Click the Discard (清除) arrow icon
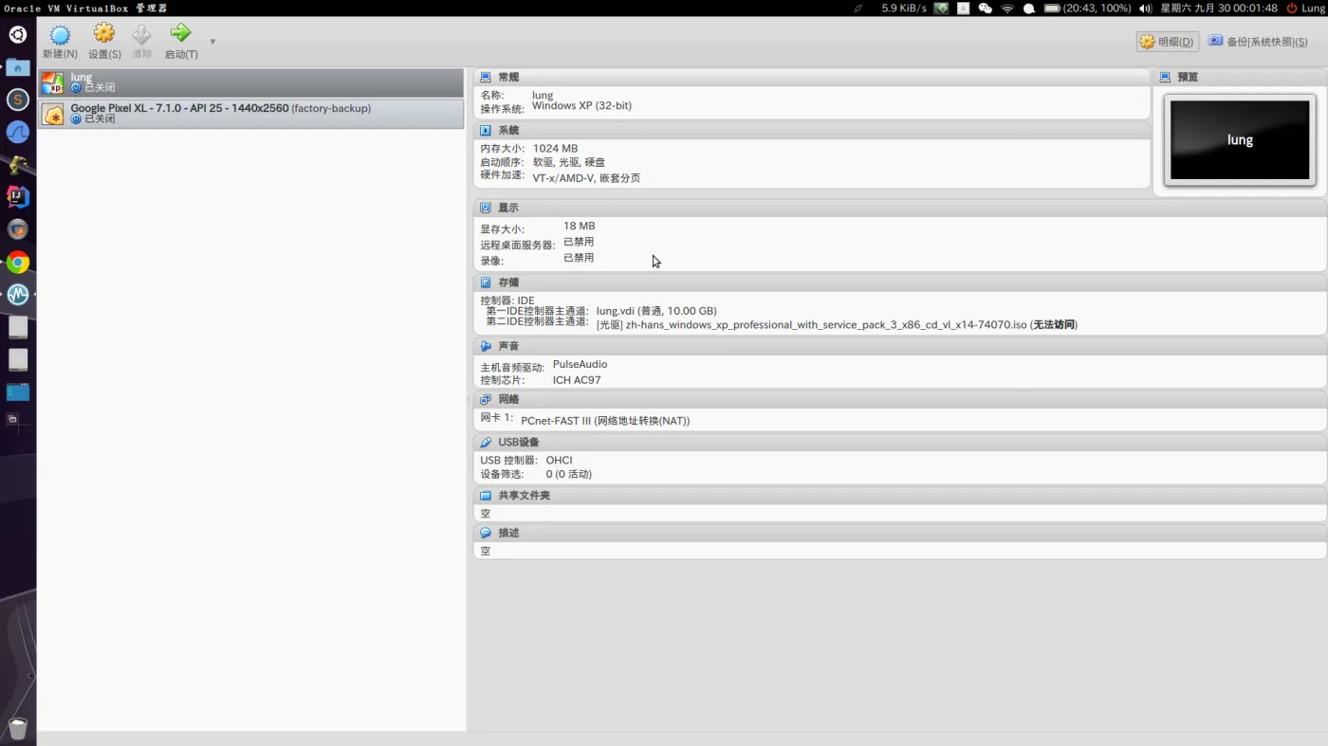 [141, 35]
